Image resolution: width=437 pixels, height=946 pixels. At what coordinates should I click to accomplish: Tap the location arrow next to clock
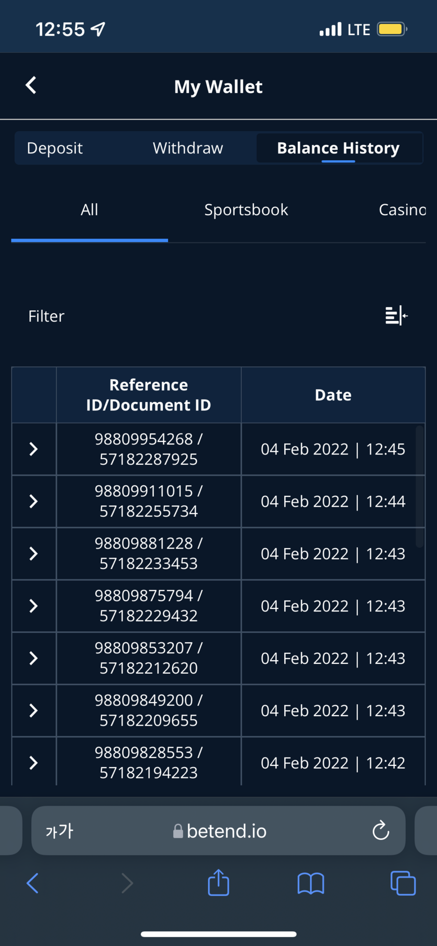tap(98, 29)
